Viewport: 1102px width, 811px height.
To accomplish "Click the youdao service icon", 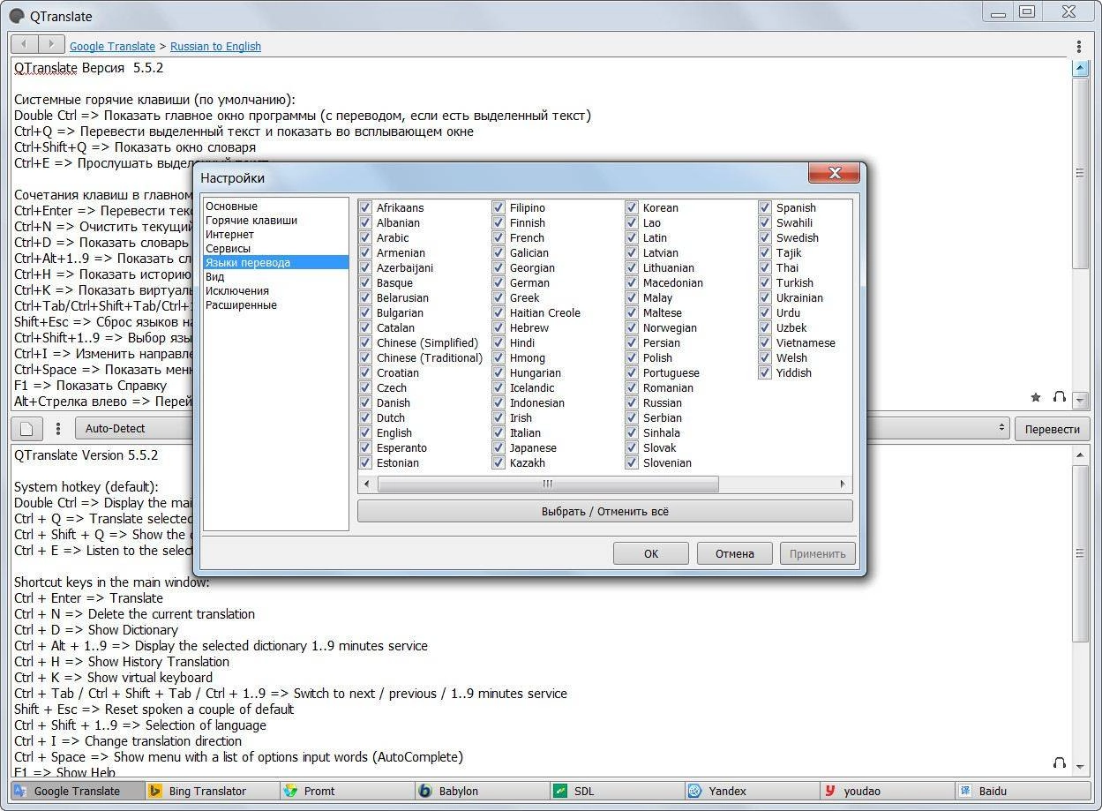I will [x=829, y=791].
